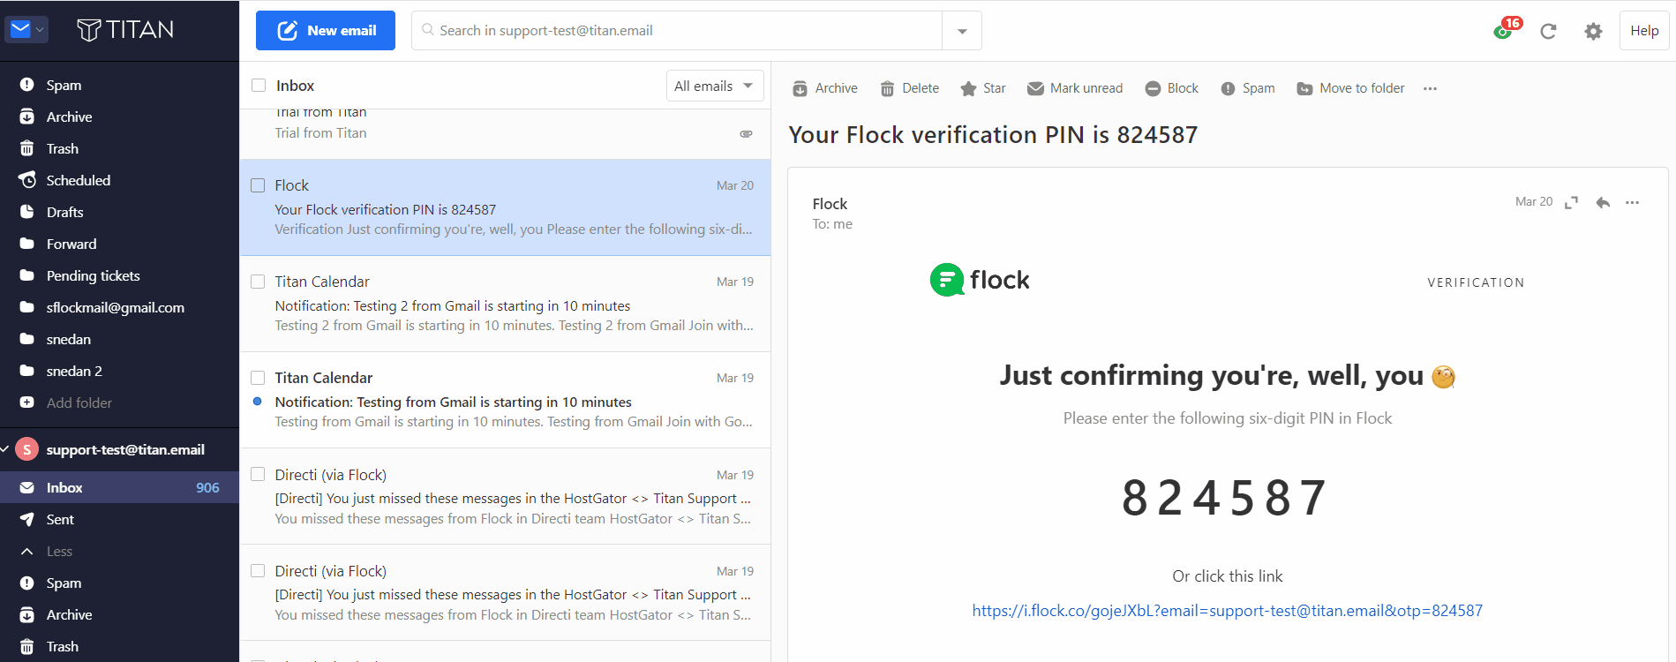Screen dimensions: 1676x662
Task: Collapse folders with Less
Action: [59, 551]
